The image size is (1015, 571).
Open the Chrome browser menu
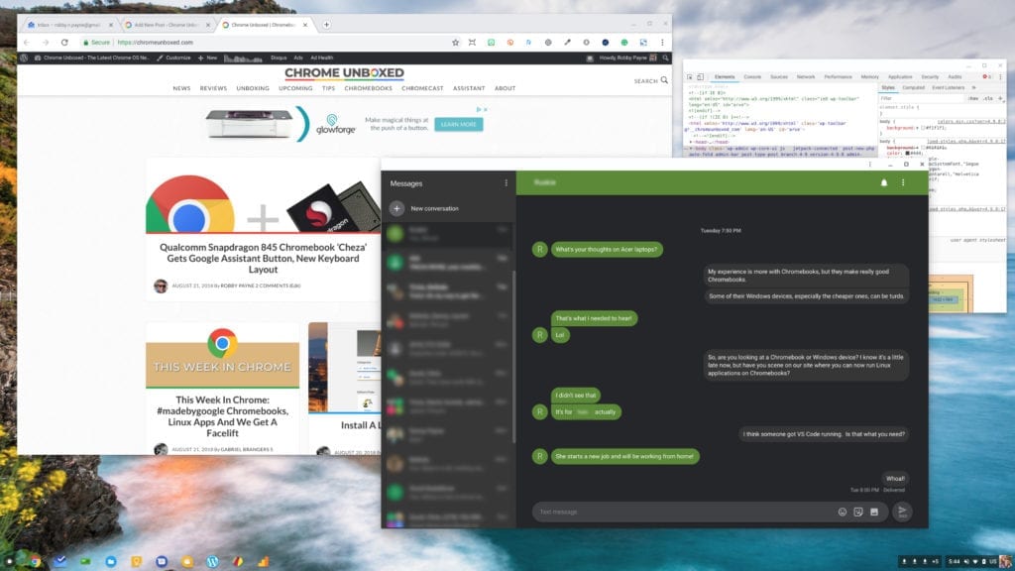pos(663,43)
